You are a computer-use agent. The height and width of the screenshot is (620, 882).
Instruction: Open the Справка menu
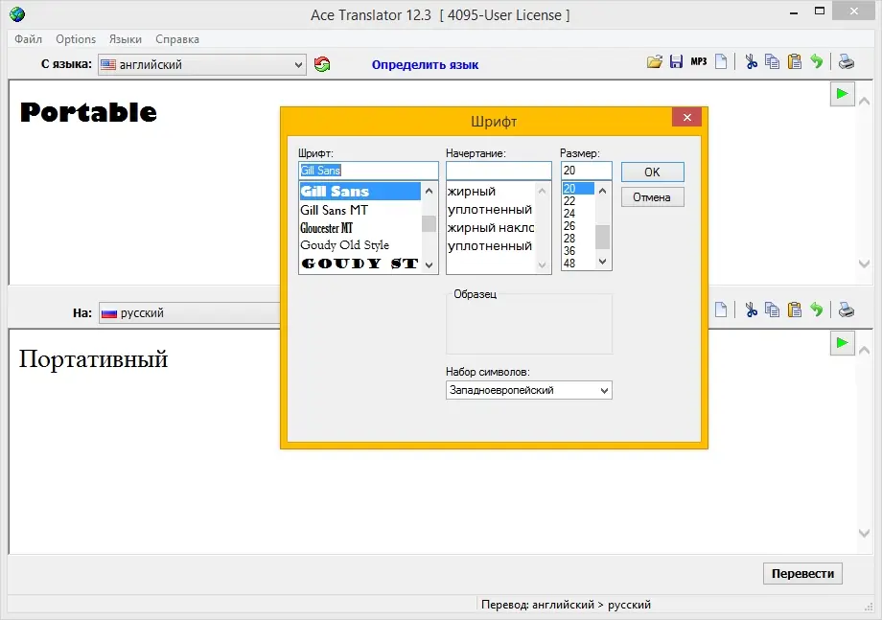pyautogui.click(x=177, y=39)
